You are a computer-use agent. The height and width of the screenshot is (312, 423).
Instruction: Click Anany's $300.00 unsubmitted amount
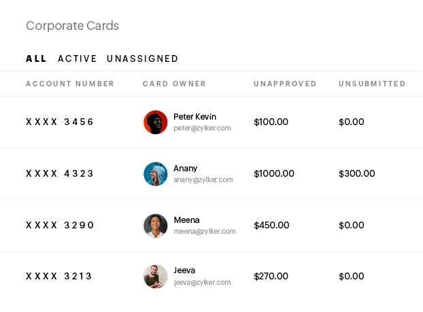point(356,174)
